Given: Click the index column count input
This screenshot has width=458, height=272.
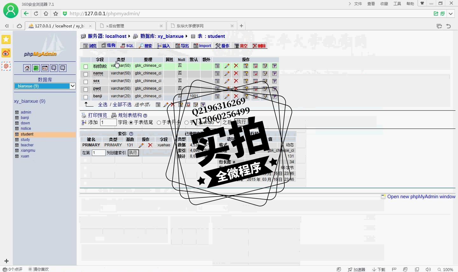Looking at the screenshot, I should click(99, 153).
